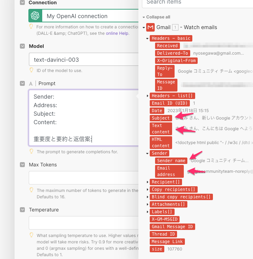The width and height of the screenshot is (253, 259).
Task: Insert the Reply-To variable pill
Action: click(x=165, y=71)
